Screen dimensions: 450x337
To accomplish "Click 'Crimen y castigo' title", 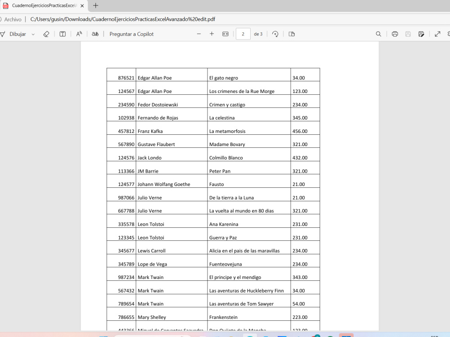I will click(x=227, y=105).
